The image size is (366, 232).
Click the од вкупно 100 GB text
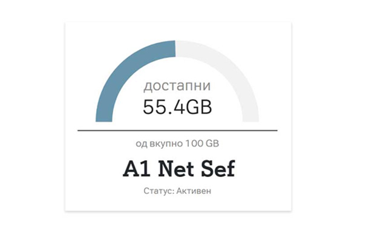coord(177,143)
